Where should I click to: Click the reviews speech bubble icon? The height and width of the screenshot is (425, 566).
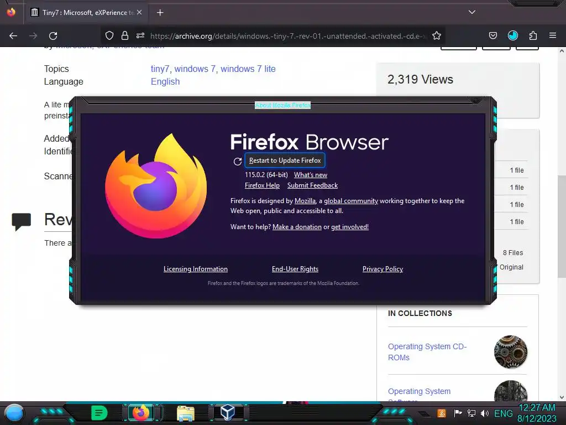[22, 221]
